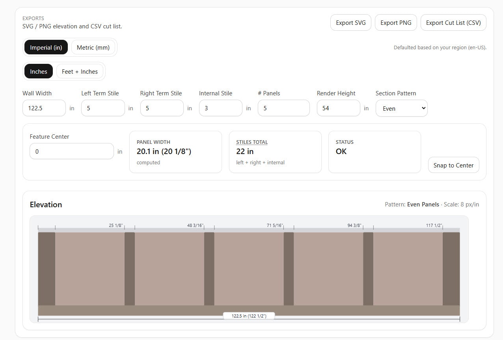The width and height of the screenshot is (503, 340).
Task: Click Export PNG
Action: [396, 22]
